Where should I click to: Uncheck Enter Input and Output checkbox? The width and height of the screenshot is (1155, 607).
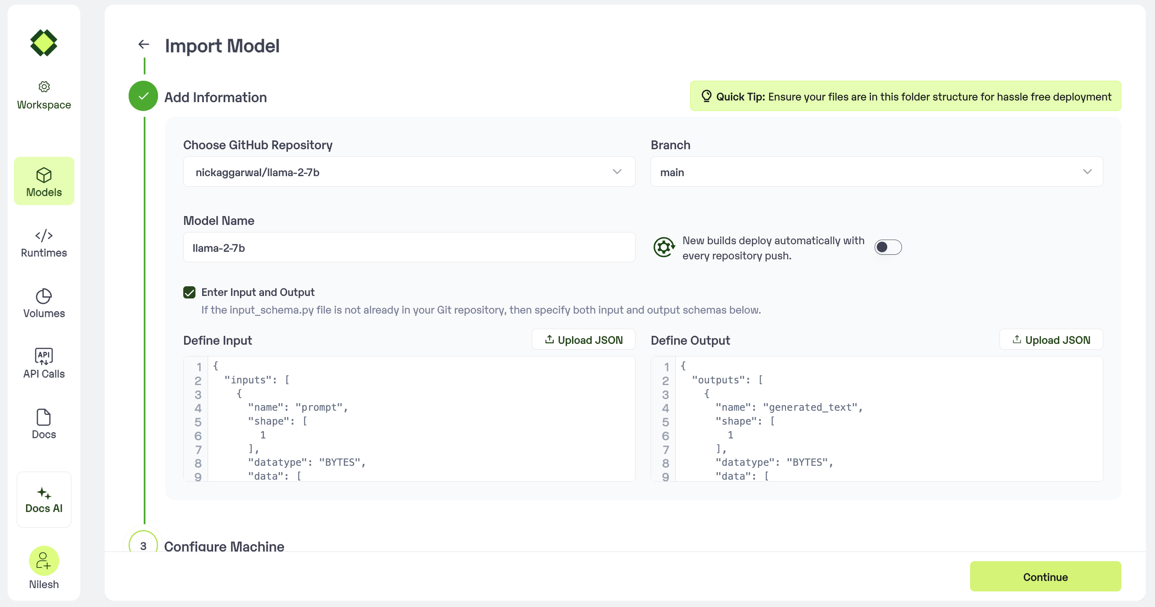(189, 292)
